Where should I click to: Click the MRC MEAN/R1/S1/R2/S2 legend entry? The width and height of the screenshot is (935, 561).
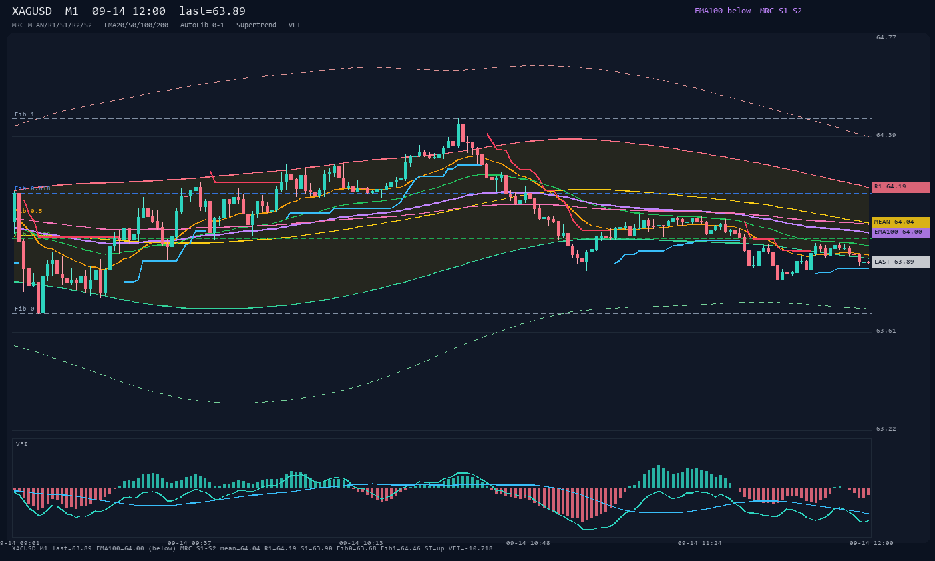click(x=52, y=25)
